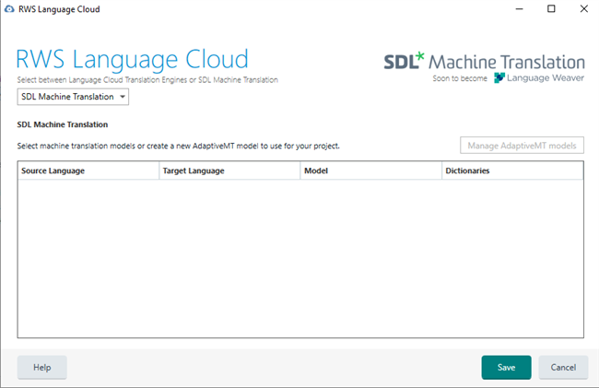Open Help for Language Cloud

point(42,368)
